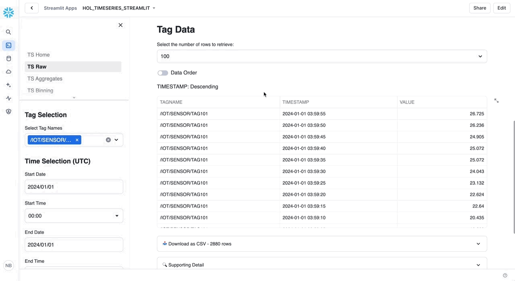Toggle the Data Order switch
This screenshot has width=515, height=281.
coord(163,73)
